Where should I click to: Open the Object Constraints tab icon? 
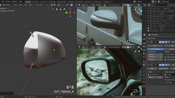click(144, 75)
